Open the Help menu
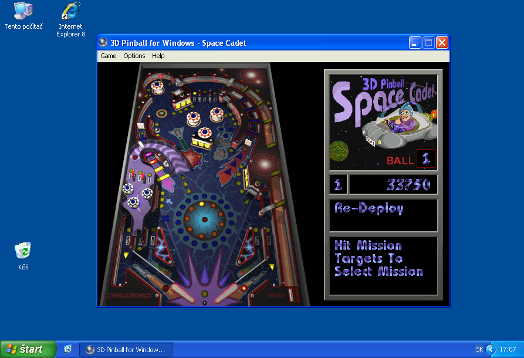Screen dimensions: 524x358 point(158,56)
